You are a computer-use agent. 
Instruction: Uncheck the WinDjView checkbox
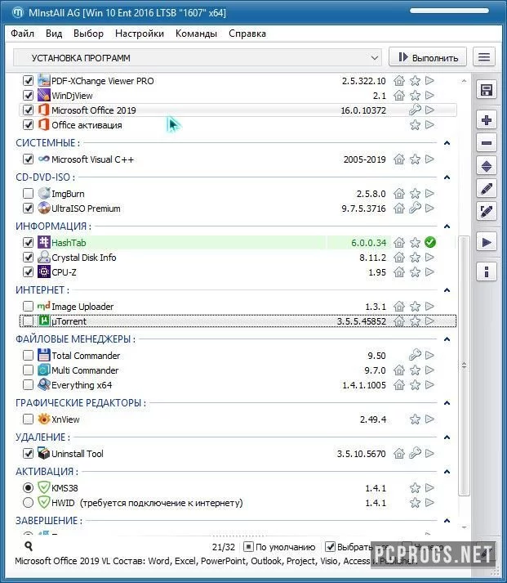(29, 95)
